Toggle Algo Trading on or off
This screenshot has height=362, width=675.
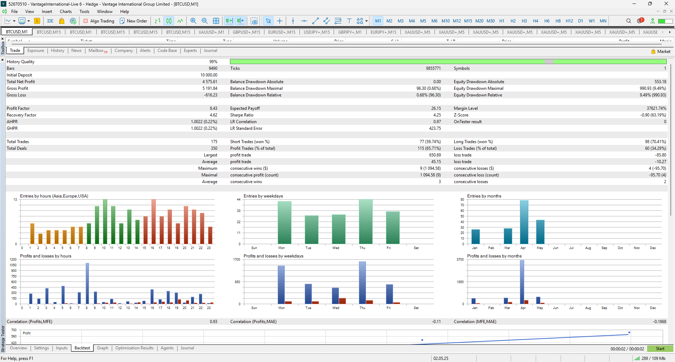click(x=99, y=21)
